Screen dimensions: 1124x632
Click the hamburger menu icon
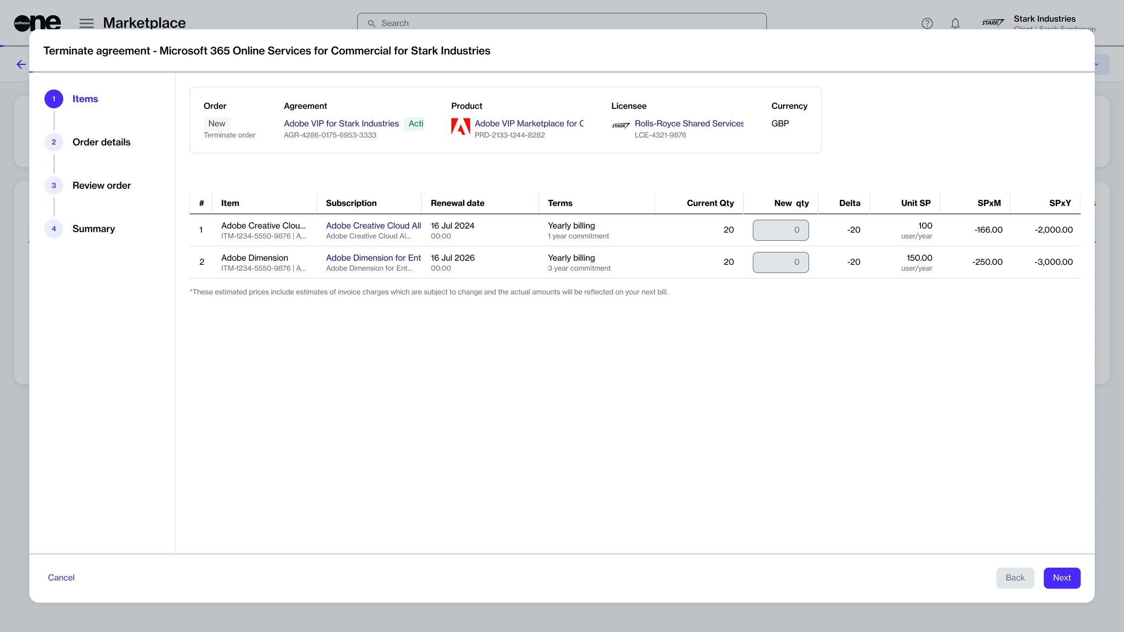pyautogui.click(x=86, y=23)
